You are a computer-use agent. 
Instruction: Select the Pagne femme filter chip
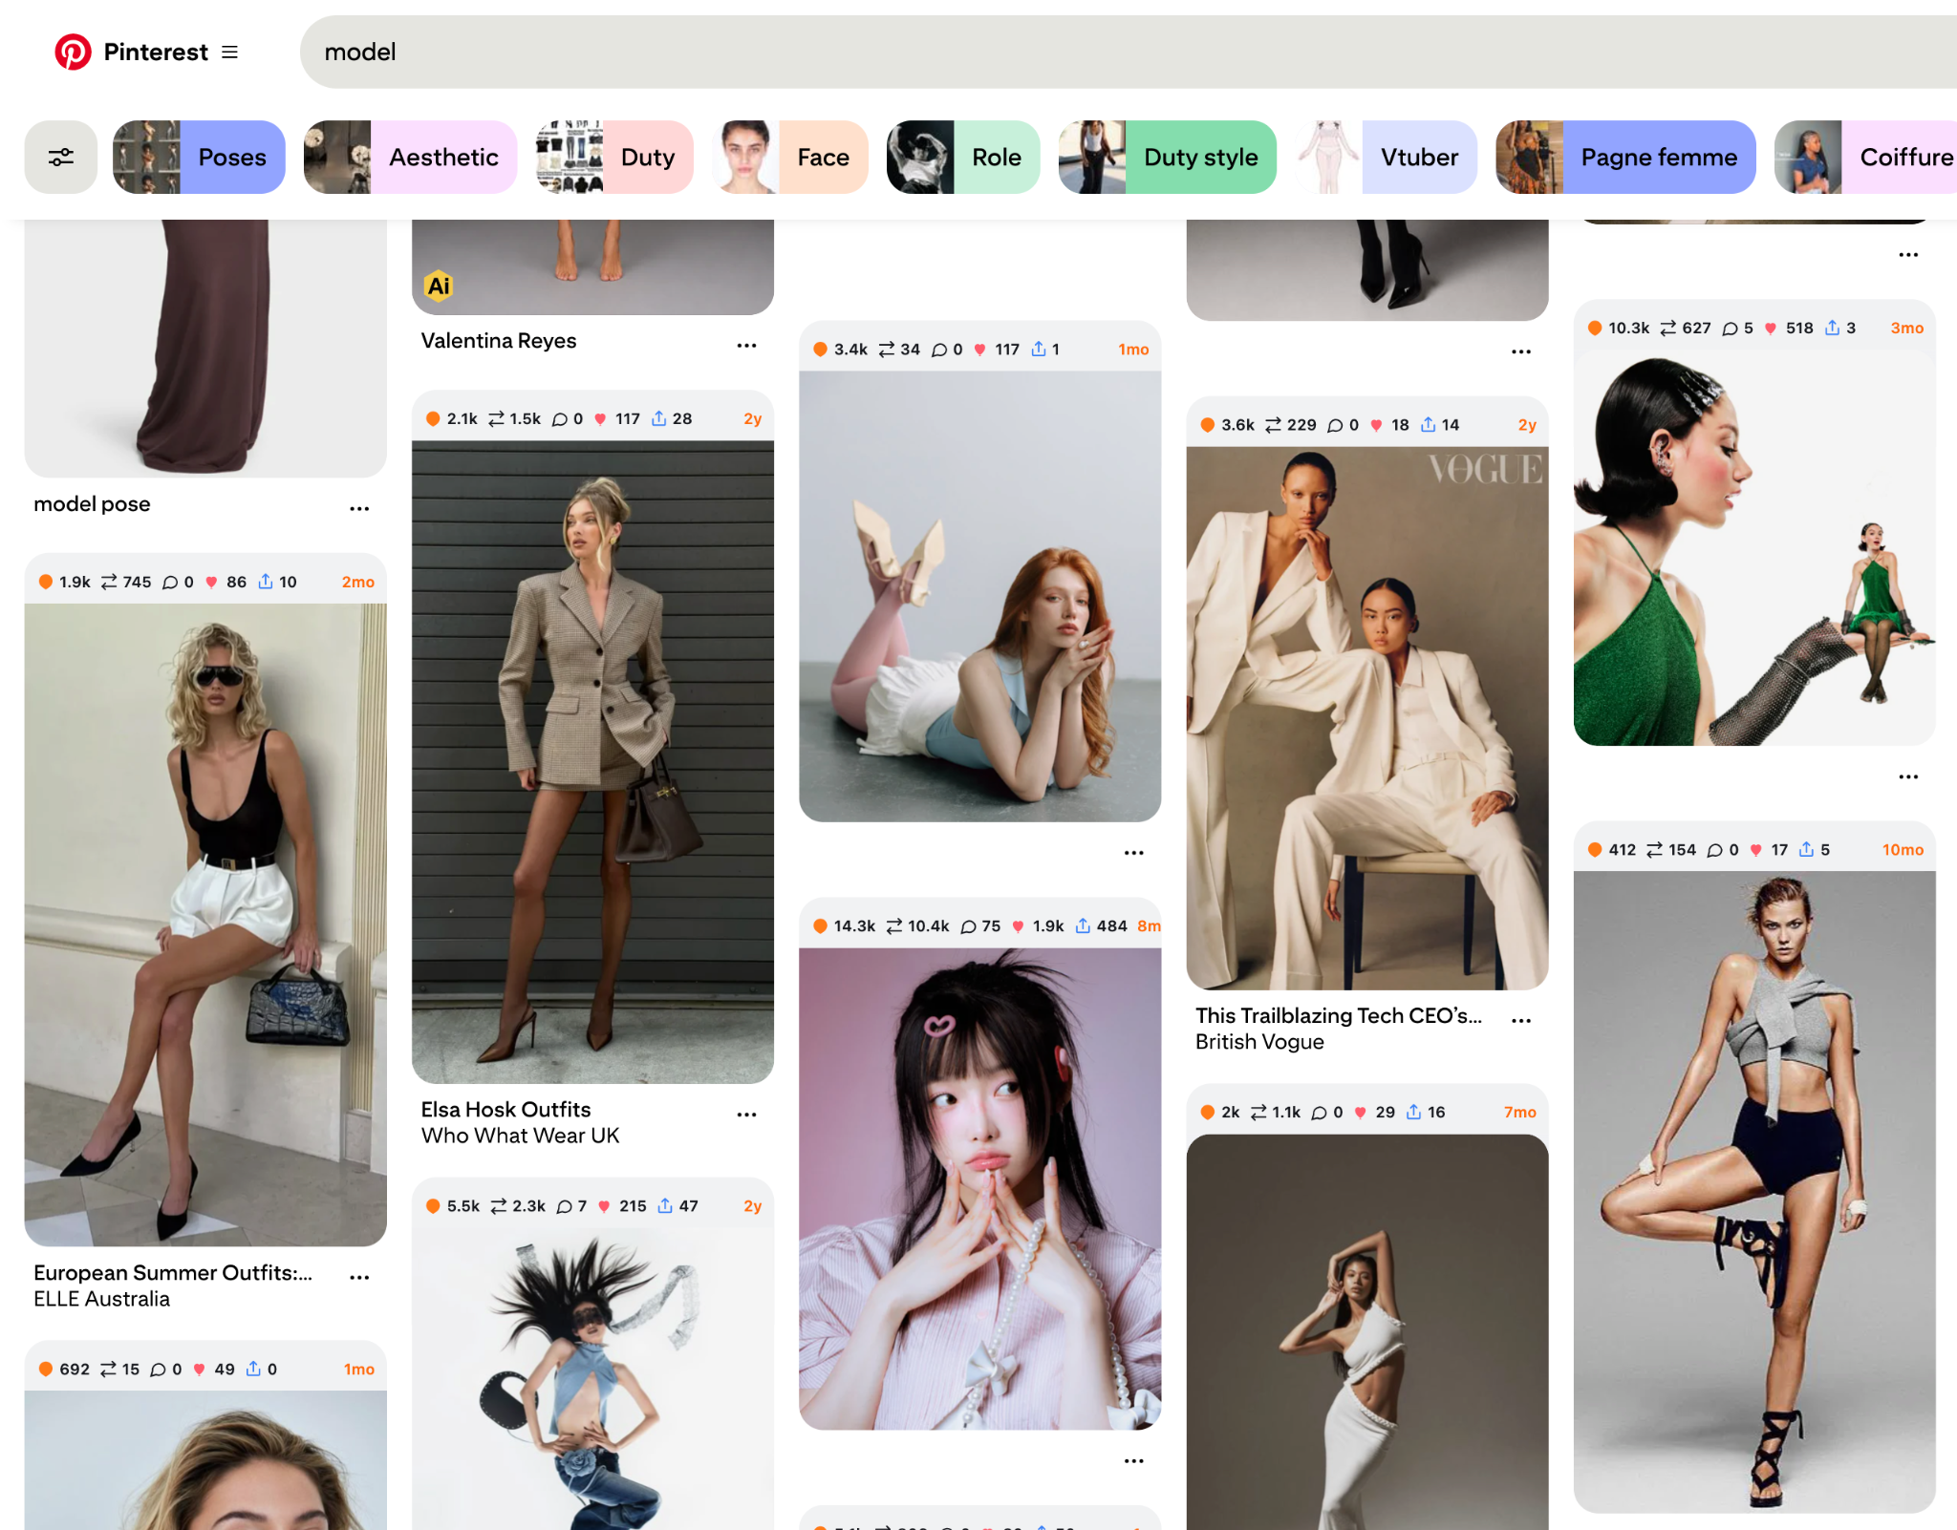[x=1625, y=158]
